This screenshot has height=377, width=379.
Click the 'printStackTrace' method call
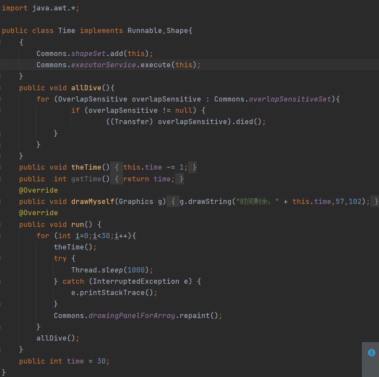coord(112,293)
